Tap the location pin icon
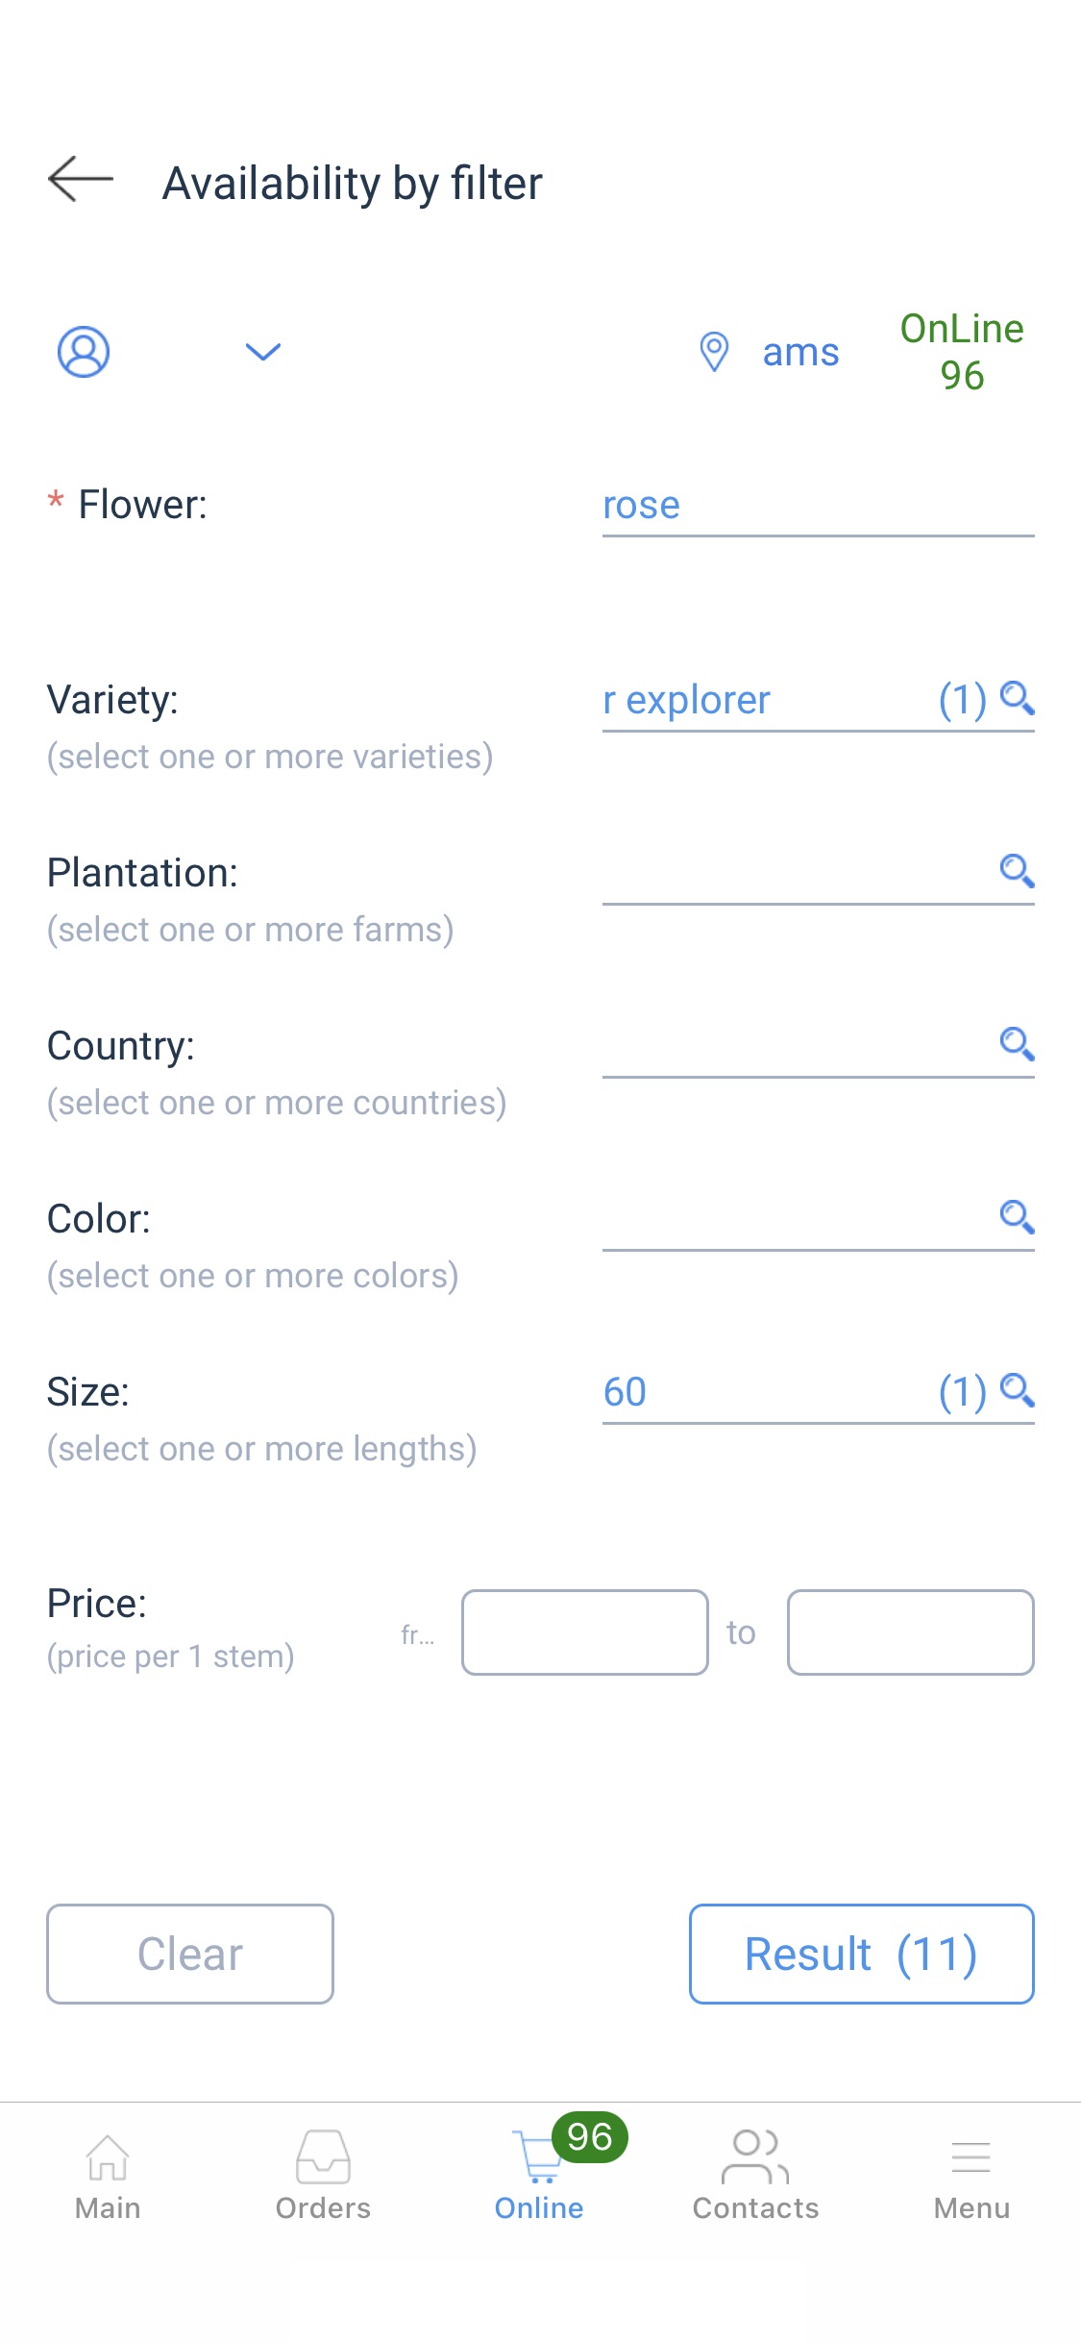The height and width of the screenshot is (2342, 1081). (714, 352)
